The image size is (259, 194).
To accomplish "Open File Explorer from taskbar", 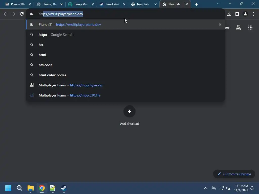I will tap(31, 188).
